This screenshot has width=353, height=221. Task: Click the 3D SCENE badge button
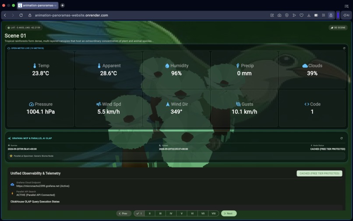[338, 28]
